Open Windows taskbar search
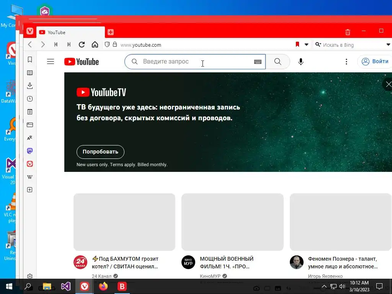The width and height of the screenshot is (392, 294). (28, 286)
